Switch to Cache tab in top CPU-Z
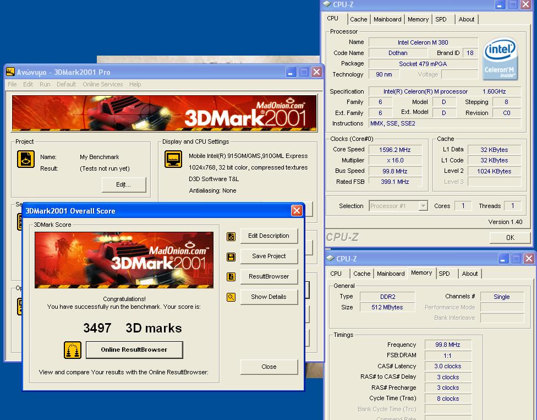Screen dimensions: 537x420 359,19
